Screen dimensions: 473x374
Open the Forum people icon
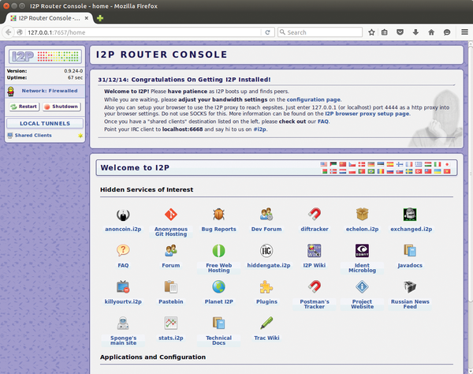(171, 251)
